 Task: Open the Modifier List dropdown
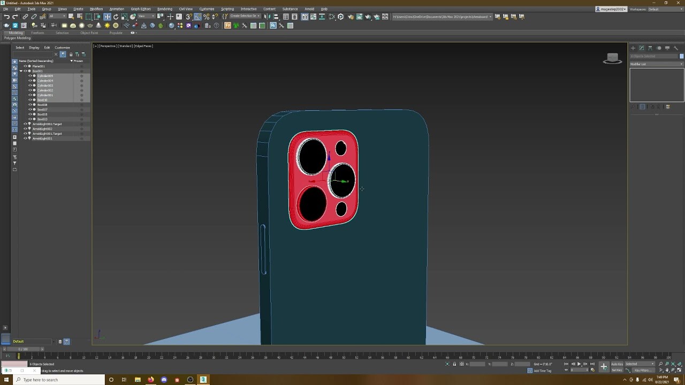[x=656, y=64]
